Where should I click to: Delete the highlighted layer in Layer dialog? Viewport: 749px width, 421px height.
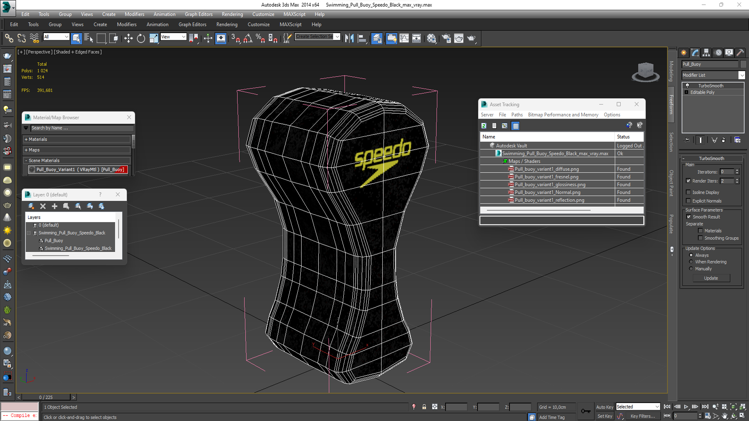[43, 206]
